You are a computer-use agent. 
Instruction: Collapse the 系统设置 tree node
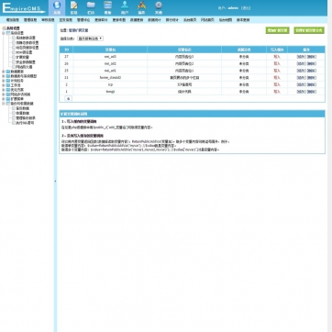pos(4,33)
